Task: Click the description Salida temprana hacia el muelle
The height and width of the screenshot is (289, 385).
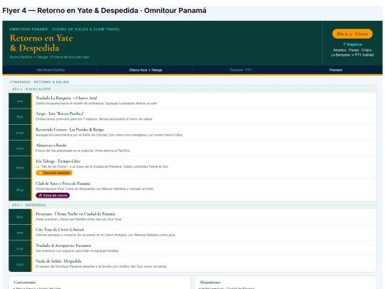Action: [x=96, y=103]
